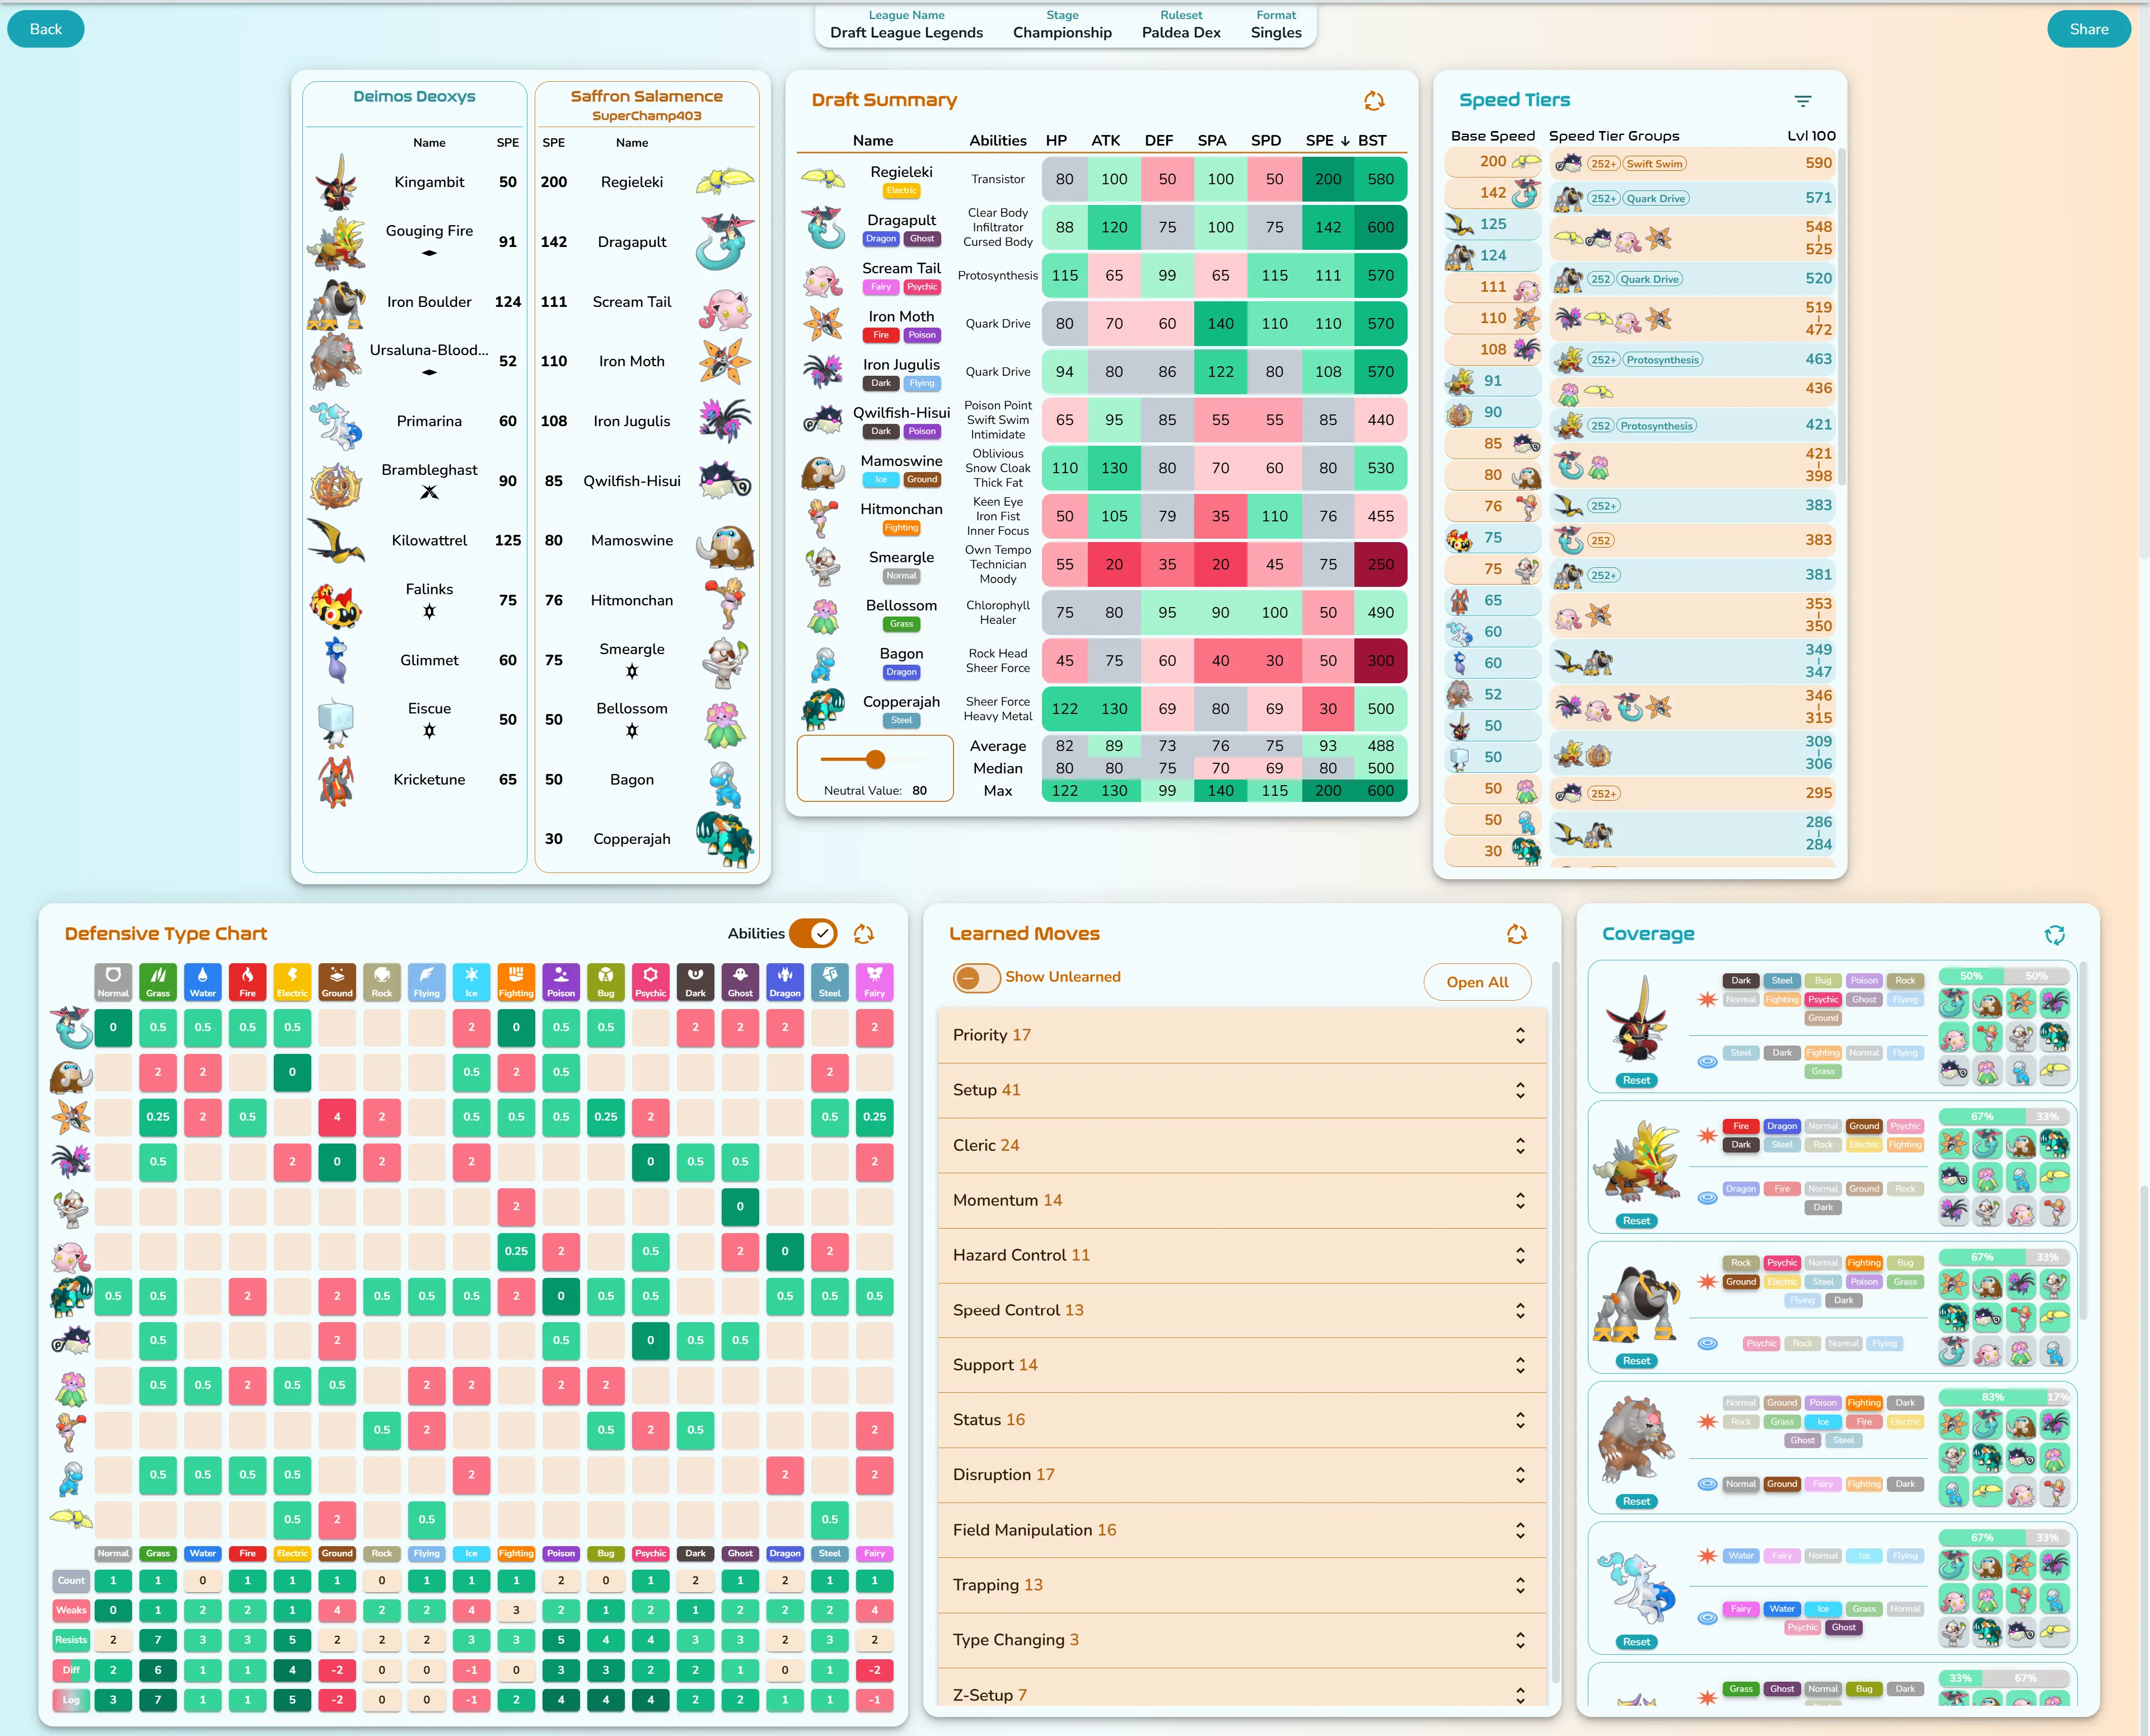Click the Defensive Type Chart refresh icon
This screenshot has width=2150, height=1736.
[x=863, y=934]
